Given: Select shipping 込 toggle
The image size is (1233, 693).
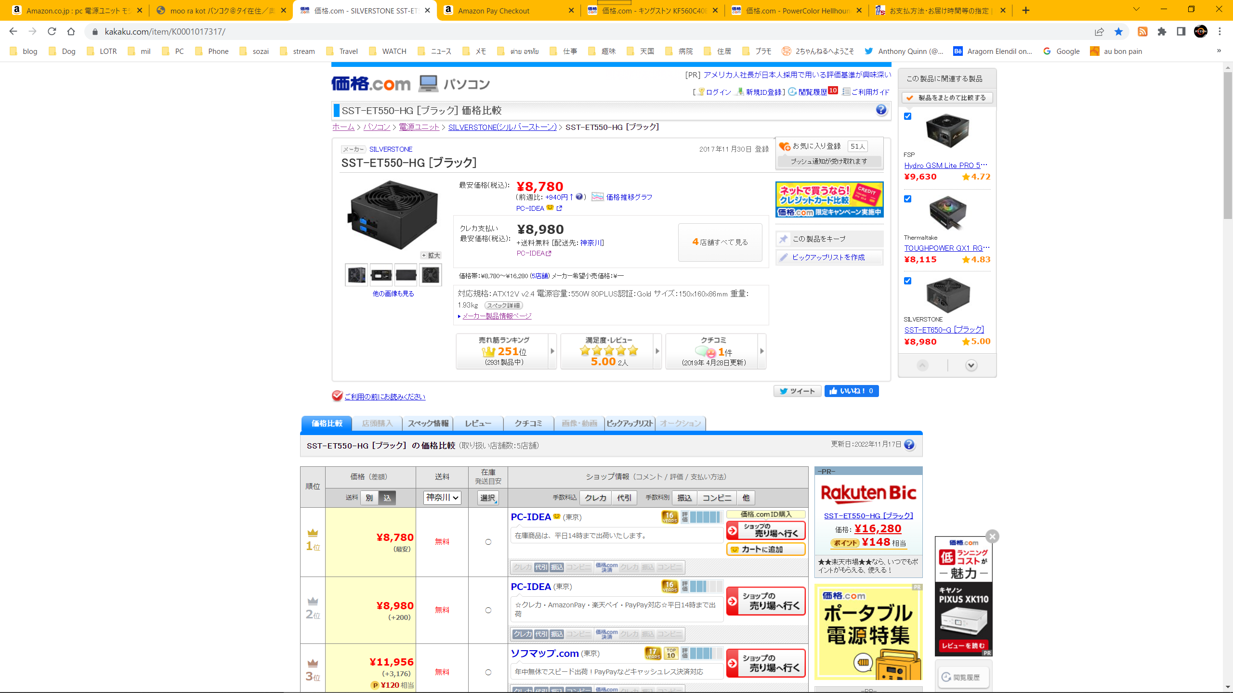Looking at the screenshot, I should tap(387, 498).
